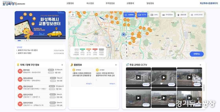220x112 pixels.
Task: Open the 버스정보 menu
Action: (90, 3)
